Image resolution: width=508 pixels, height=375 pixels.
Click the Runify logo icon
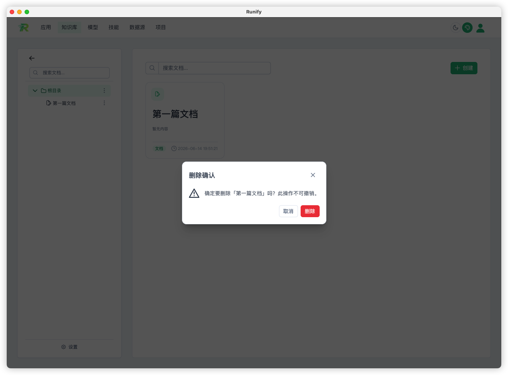click(x=23, y=27)
